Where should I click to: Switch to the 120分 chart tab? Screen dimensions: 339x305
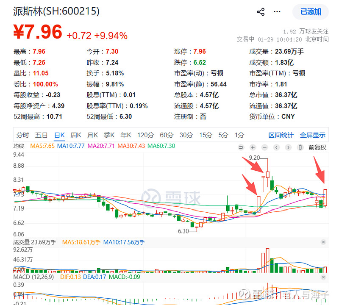click(x=145, y=135)
